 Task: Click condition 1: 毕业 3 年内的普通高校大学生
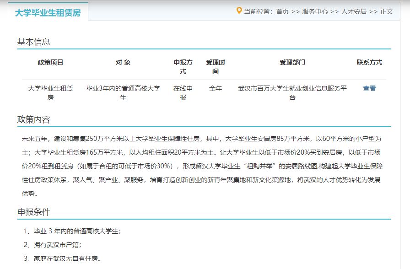(x=72, y=231)
